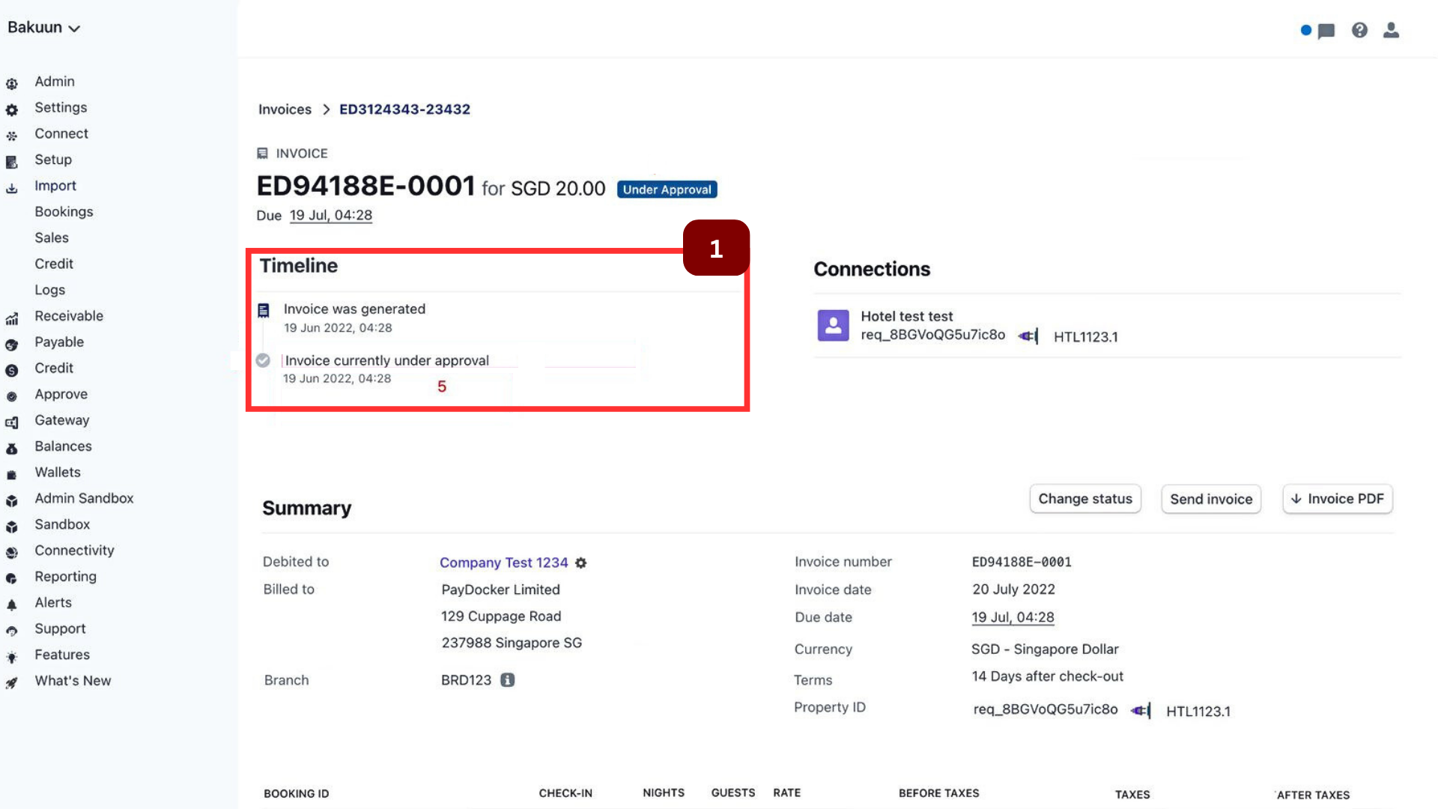The width and height of the screenshot is (1438, 809).
Task: Click the Features lightbulb icon
Action: 12,658
